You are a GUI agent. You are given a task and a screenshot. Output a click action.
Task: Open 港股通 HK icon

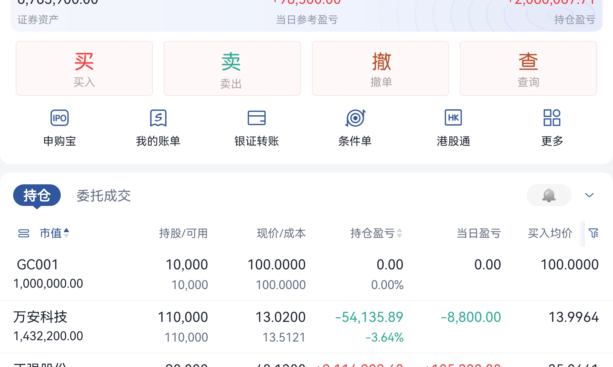453,118
